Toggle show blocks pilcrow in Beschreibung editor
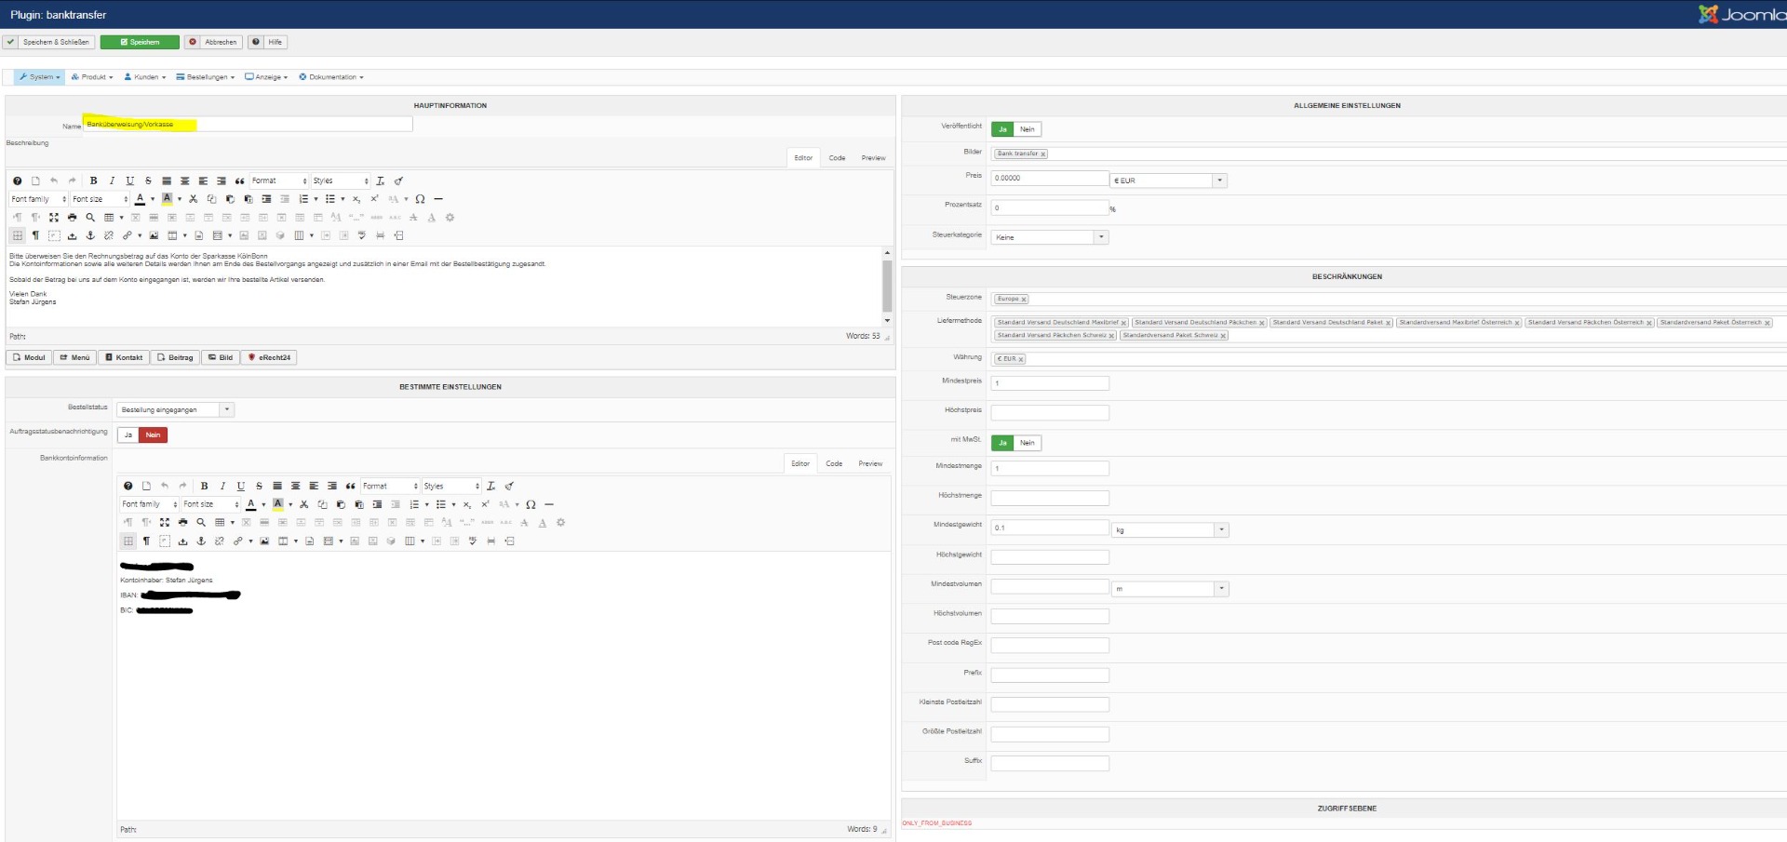This screenshot has height=842, width=1787. click(35, 235)
